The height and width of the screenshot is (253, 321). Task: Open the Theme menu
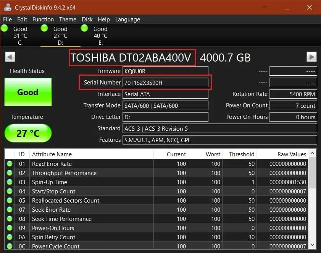[68, 19]
